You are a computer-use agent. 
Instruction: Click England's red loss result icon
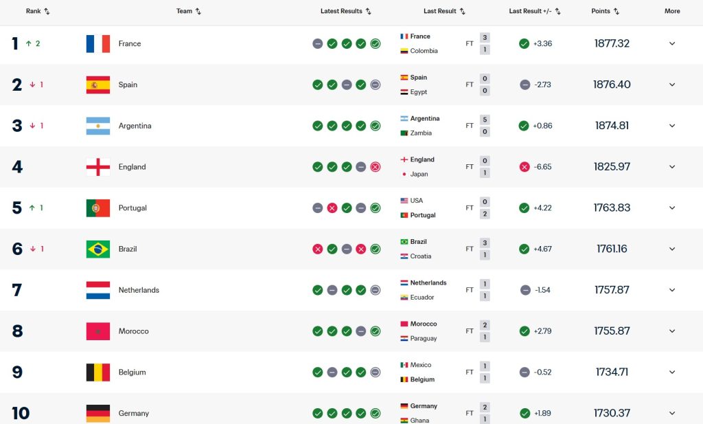coord(376,167)
